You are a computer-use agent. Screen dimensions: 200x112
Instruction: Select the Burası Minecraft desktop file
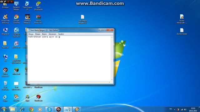click(x=182, y=19)
